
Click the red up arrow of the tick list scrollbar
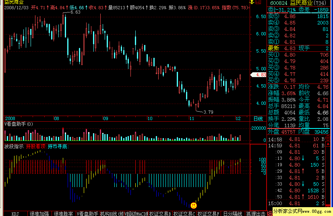[x=328, y=144]
